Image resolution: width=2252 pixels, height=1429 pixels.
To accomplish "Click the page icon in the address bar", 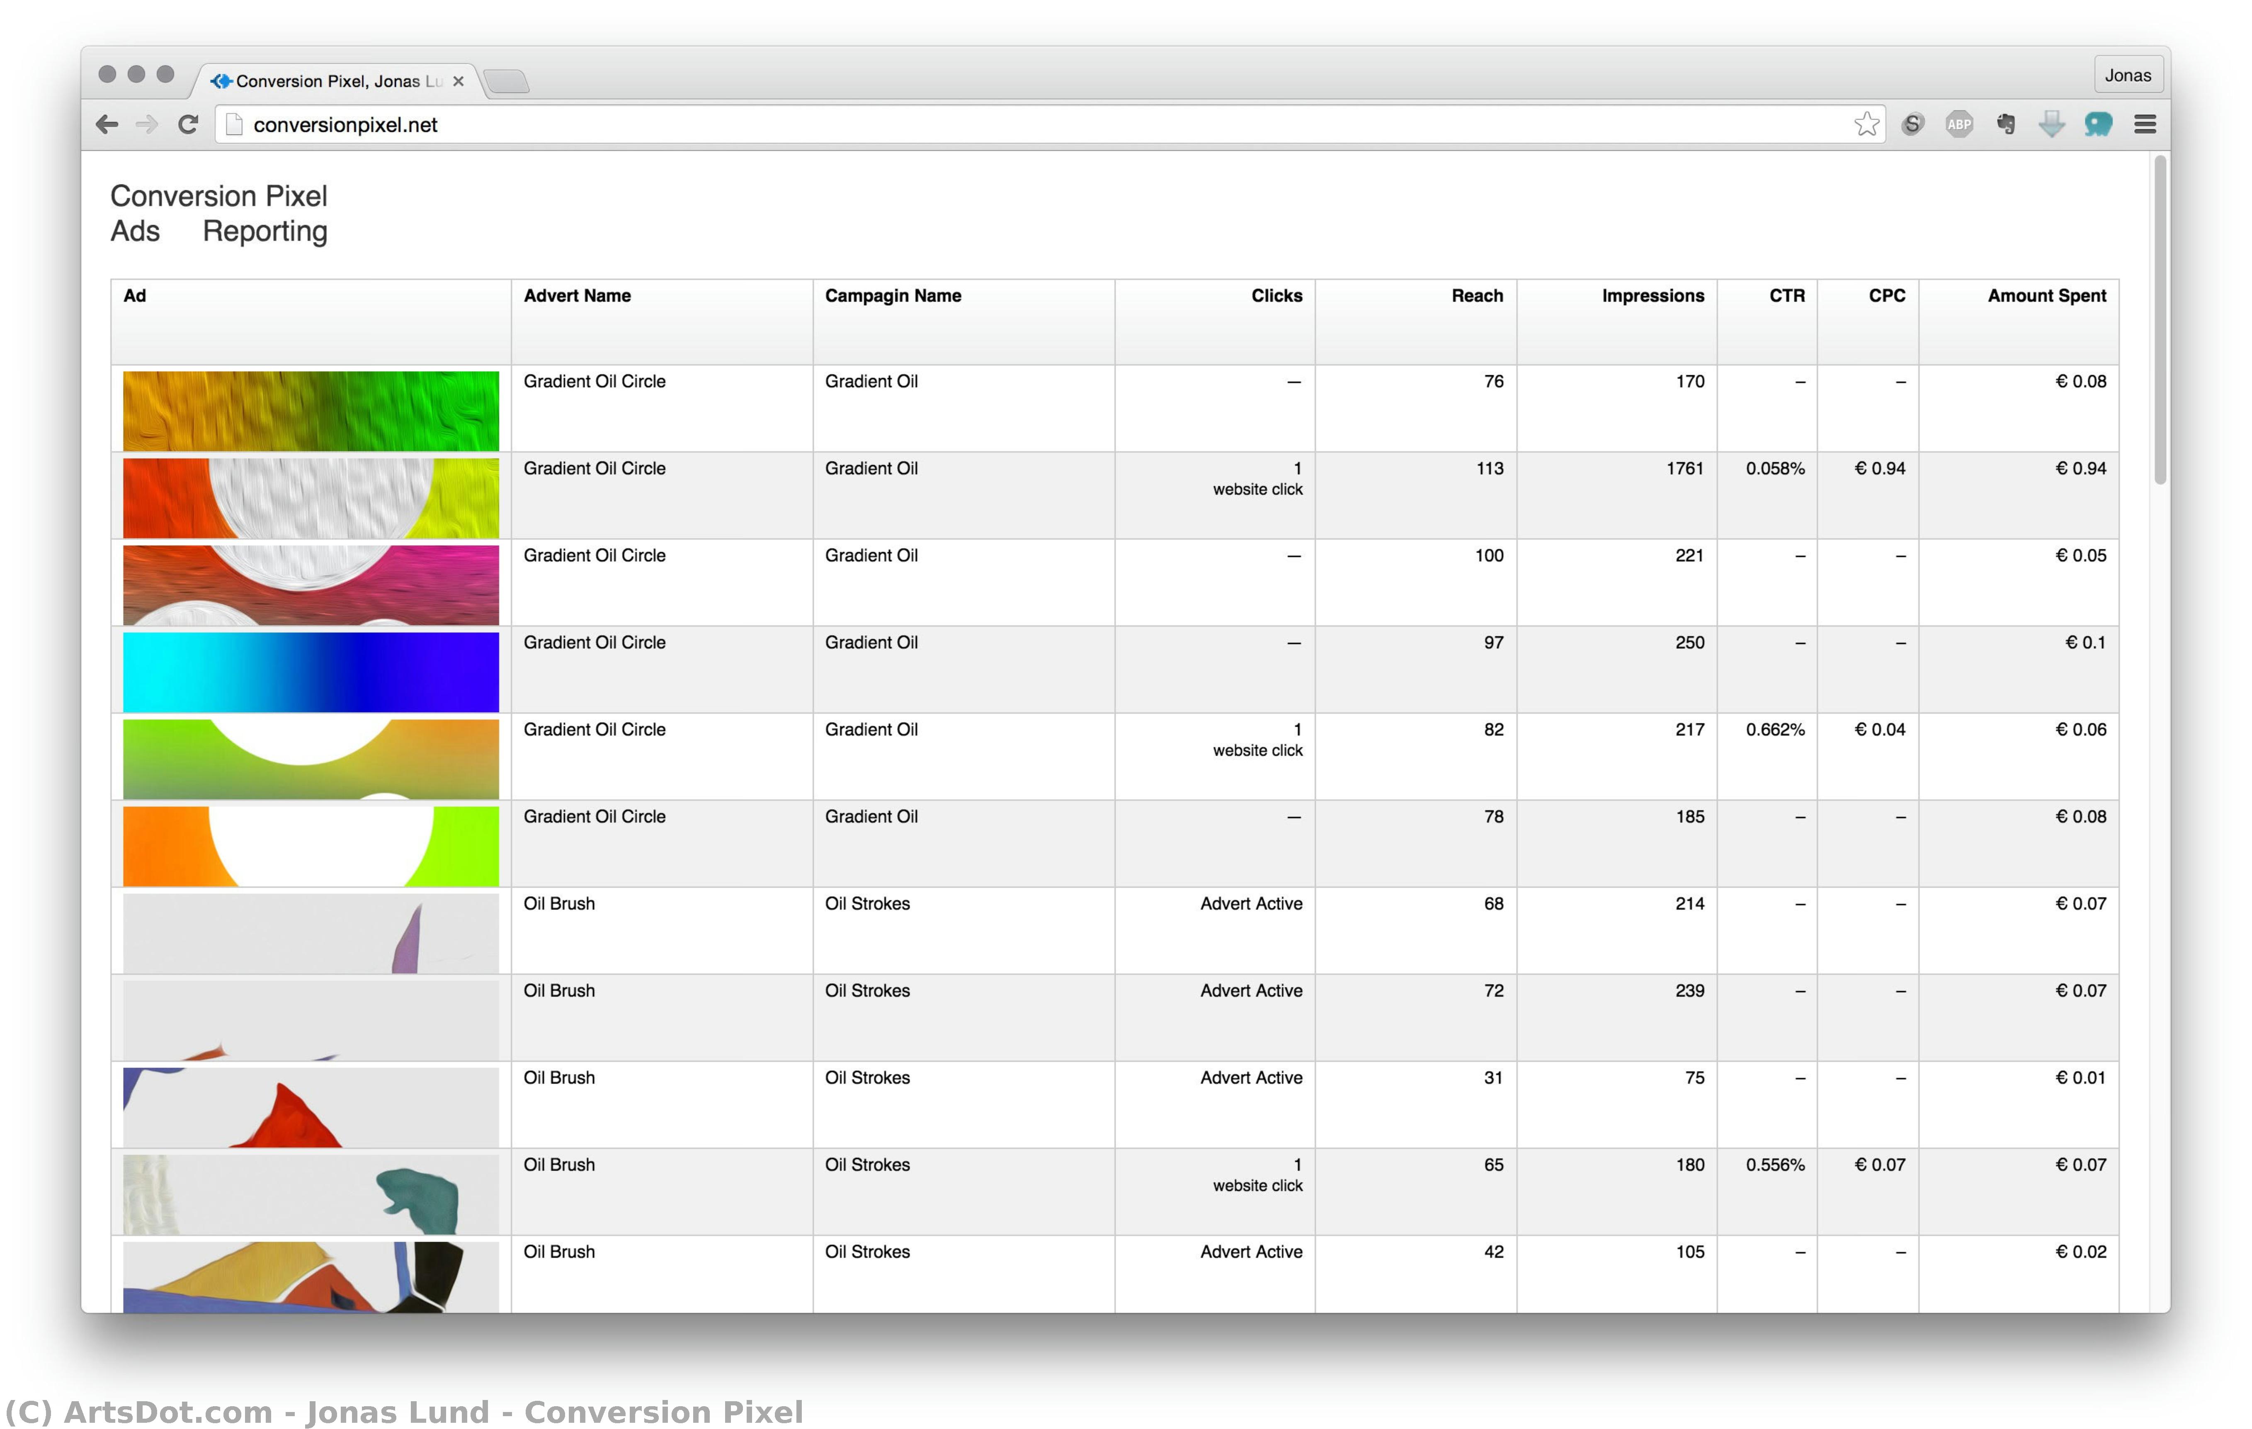I will [234, 124].
